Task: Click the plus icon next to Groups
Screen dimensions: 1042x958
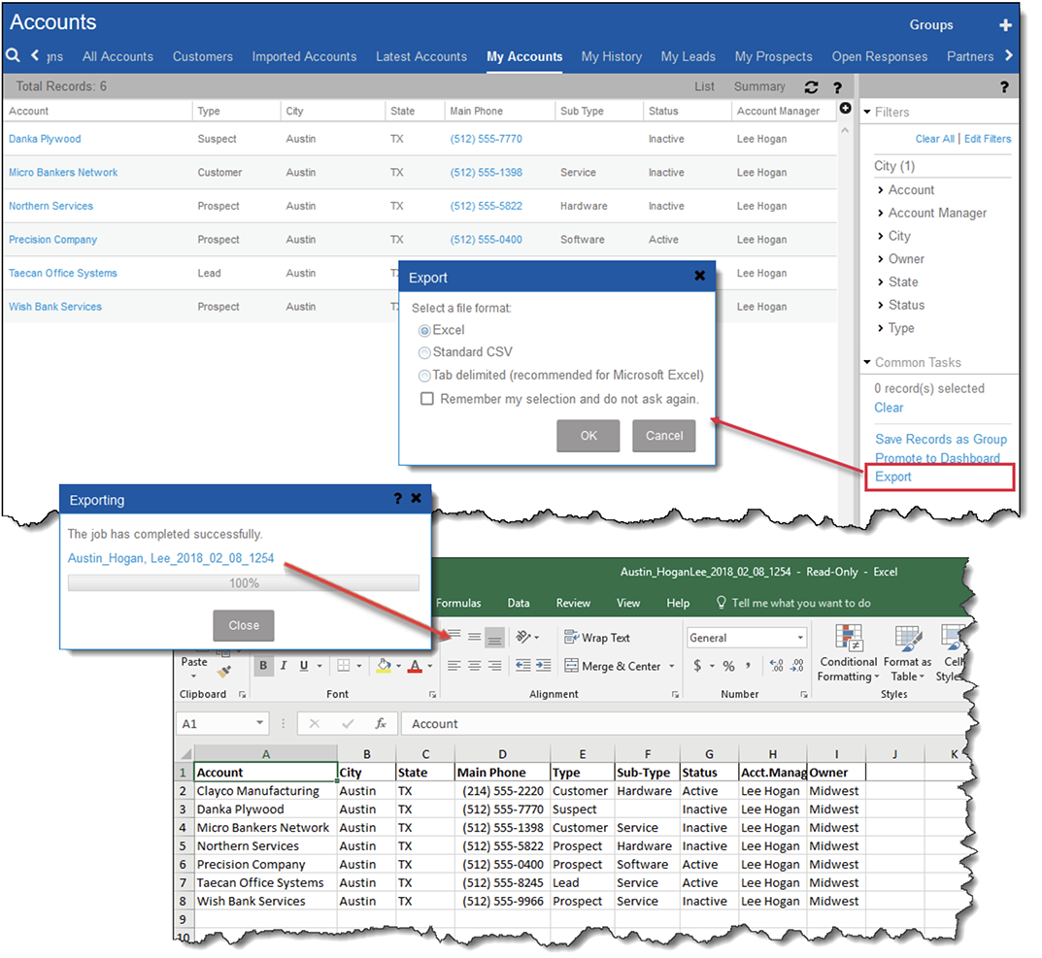Action: click(x=1005, y=25)
